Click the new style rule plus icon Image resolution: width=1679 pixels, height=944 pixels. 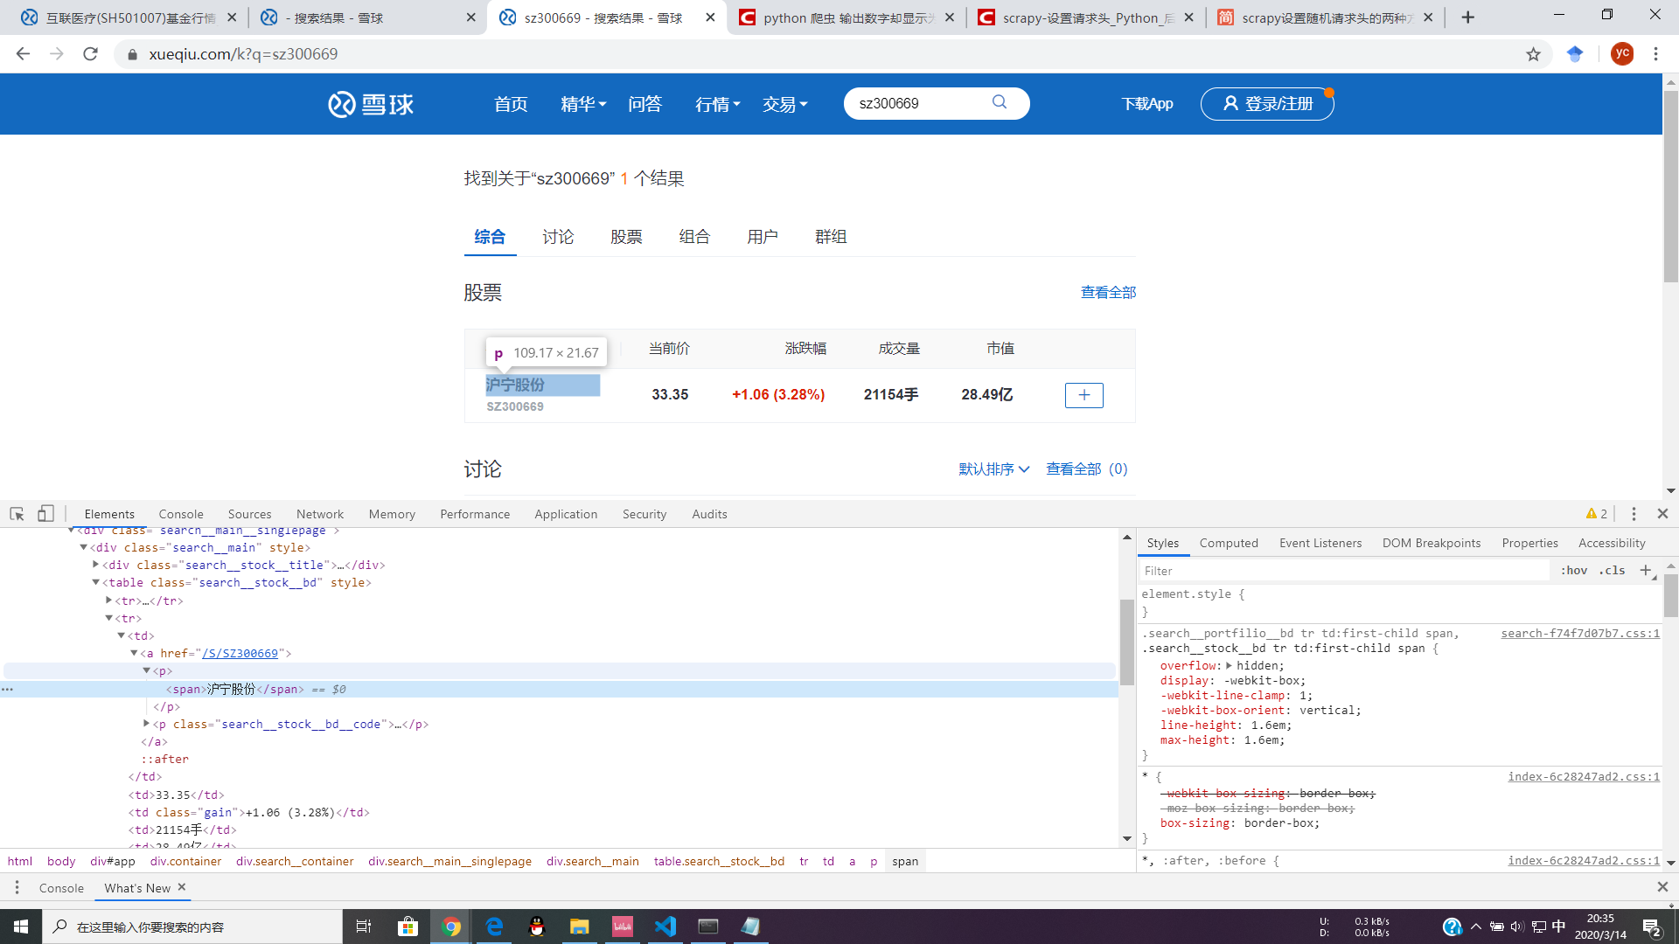tap(1646, 571)
